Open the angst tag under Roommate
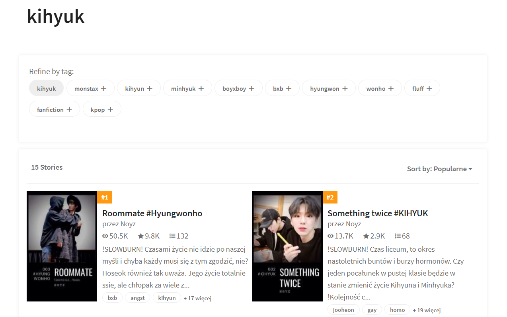The width and height of the screenshot is (507, 317). [x=138, y=298]
